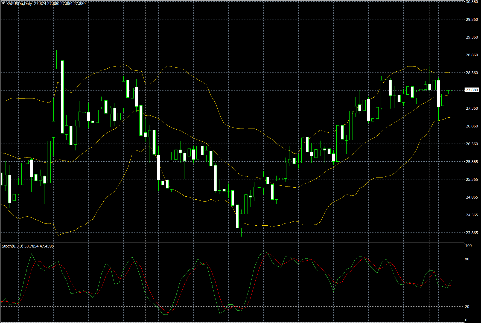The image size is (481, 323).
Task: Click the OHLC values 27.874 27.880 27.854 27.880
Action: 60,4
